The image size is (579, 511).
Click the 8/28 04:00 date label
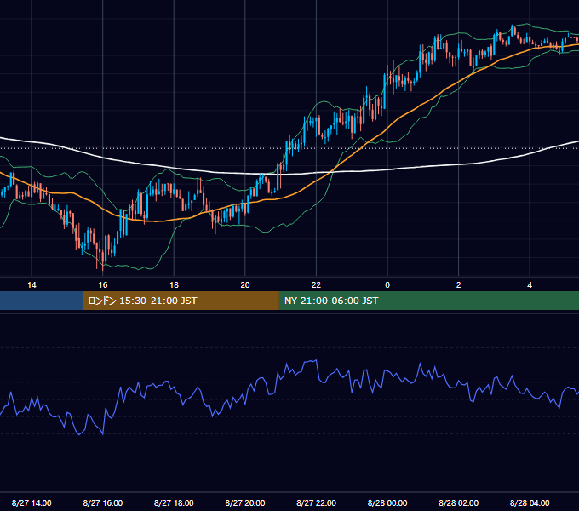(x=530, y=502)
